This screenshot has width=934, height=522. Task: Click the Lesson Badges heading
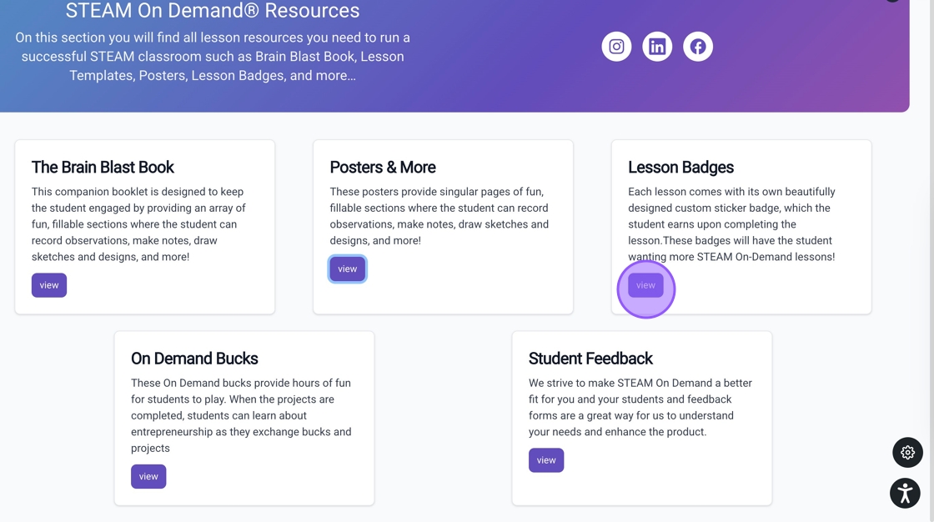680,168
